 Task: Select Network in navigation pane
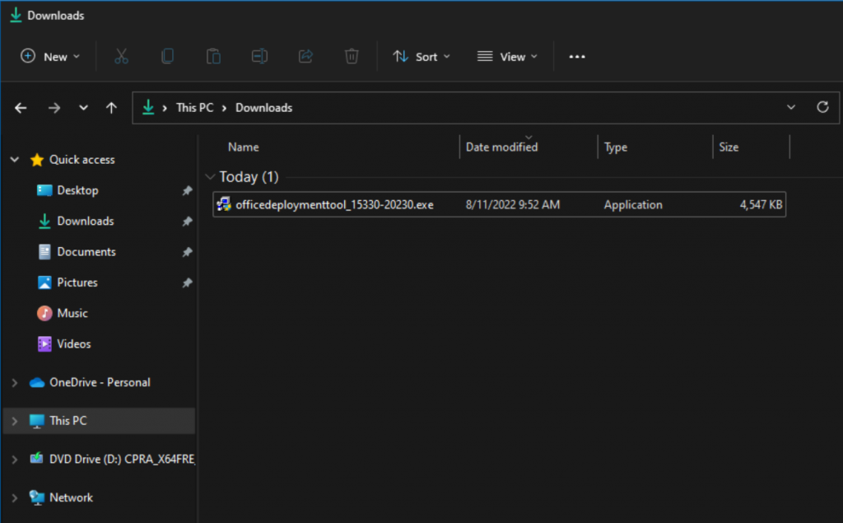[x=71, y=497]
